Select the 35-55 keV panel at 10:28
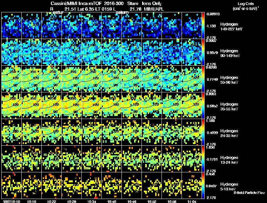 pyautogui.click(x=72, y=105)
